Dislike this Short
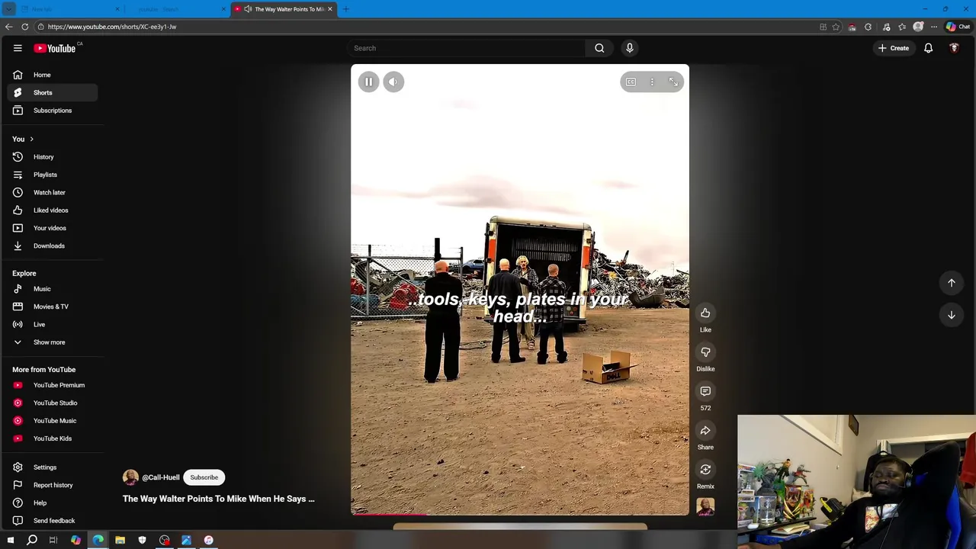Viewport: 976px width, 549px height. tap(705, 352)
